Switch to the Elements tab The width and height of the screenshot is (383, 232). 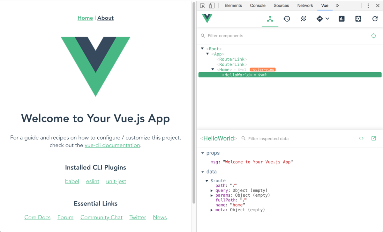tap(233, 6)
